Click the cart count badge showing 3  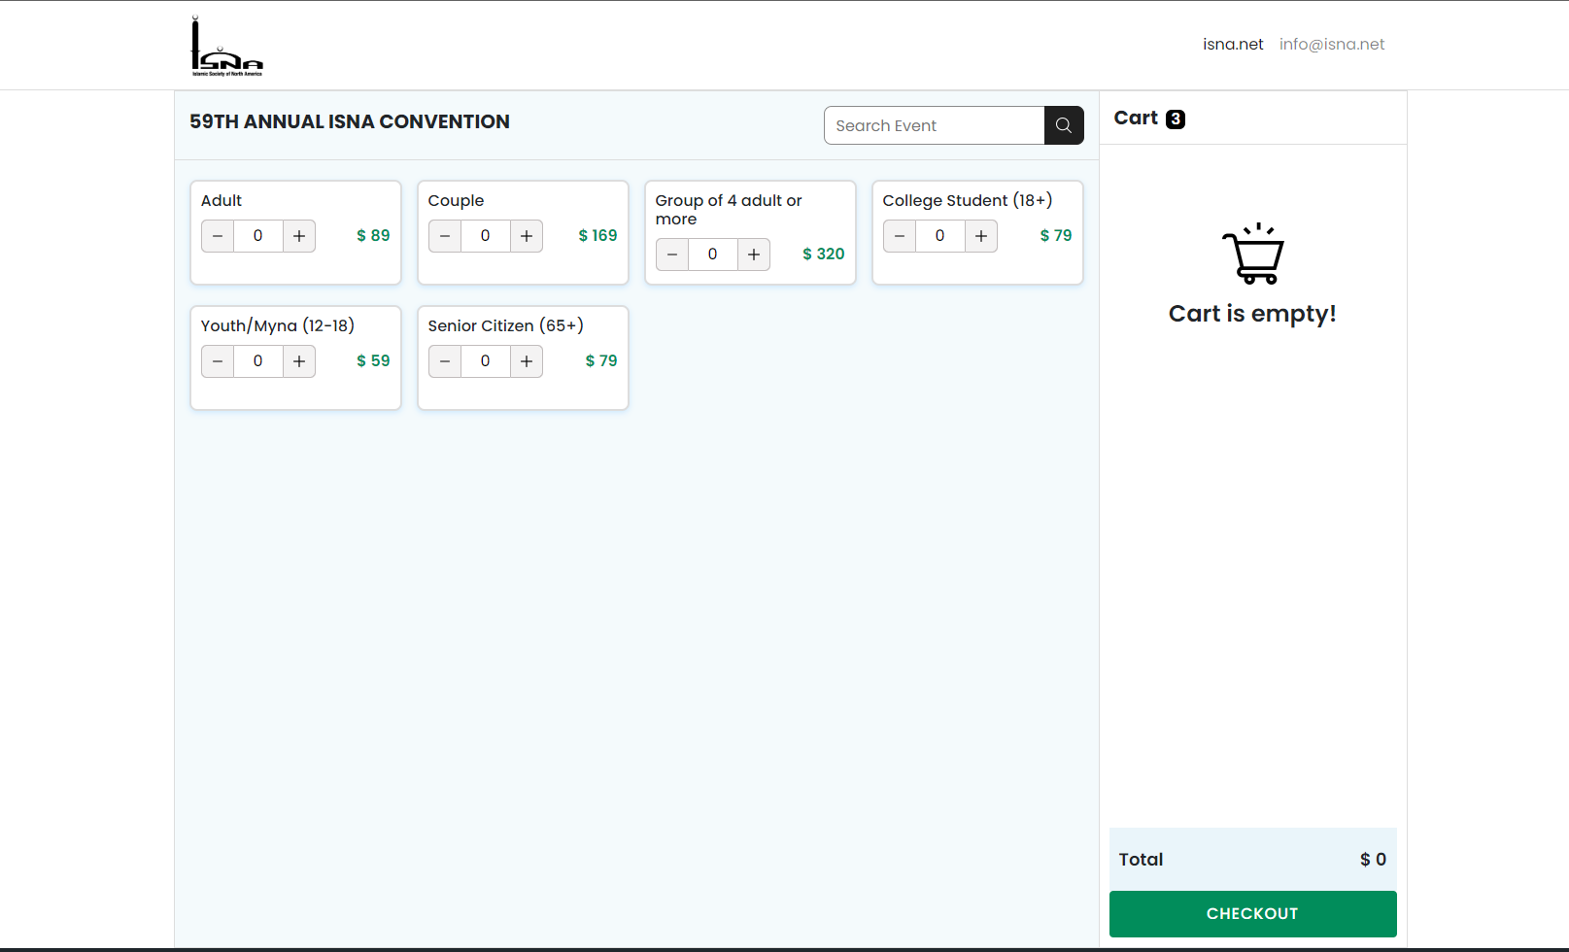pyautogui.click(x=1177, y=119)
